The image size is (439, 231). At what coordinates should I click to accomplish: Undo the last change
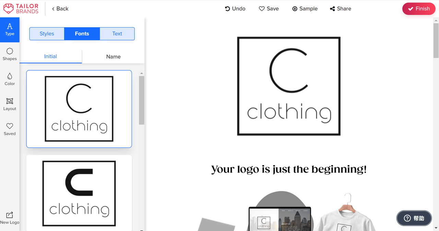point(235,9)
